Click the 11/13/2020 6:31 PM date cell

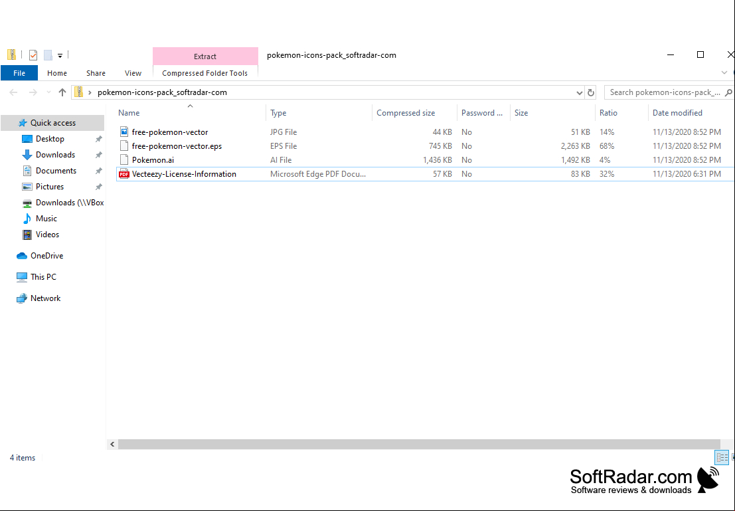[x=687, y=174]
